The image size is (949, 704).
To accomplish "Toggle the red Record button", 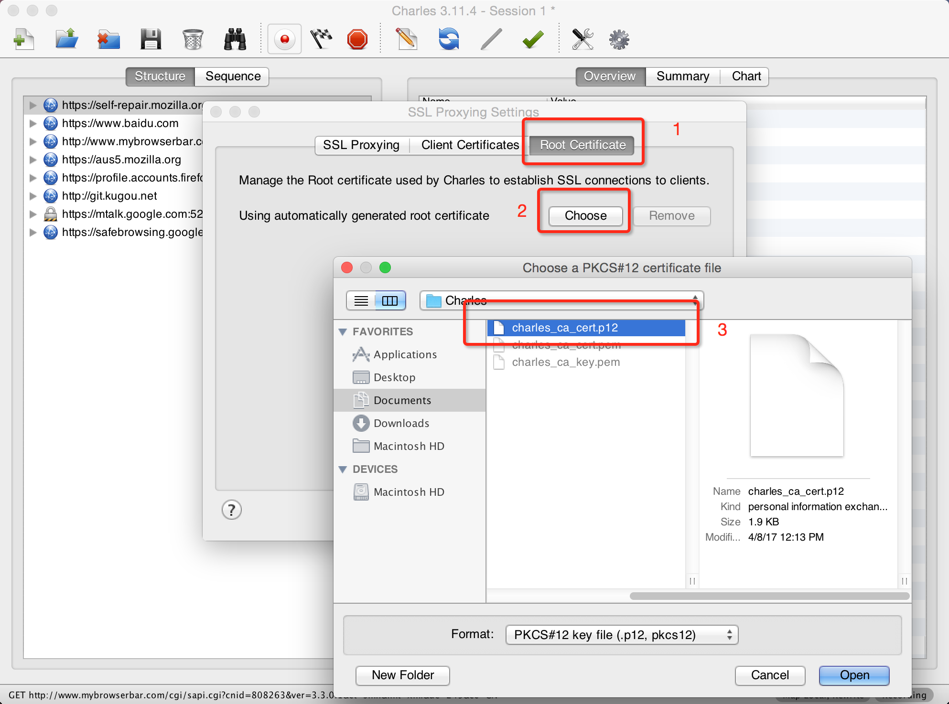I will tap(284, 39).
